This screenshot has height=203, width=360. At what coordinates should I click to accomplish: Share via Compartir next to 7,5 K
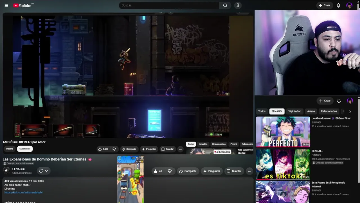(x=129, y=149)
